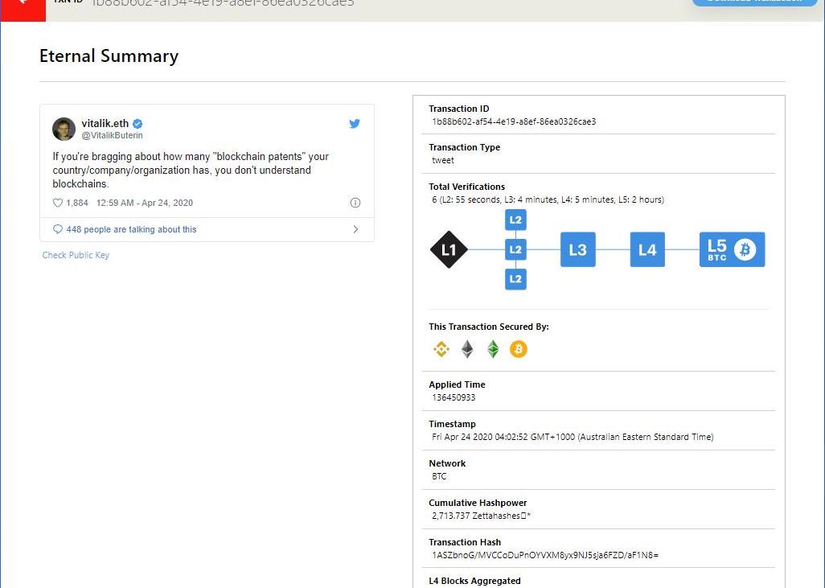Click the orange Bitcoin secured-by icon

click(519, 349)
